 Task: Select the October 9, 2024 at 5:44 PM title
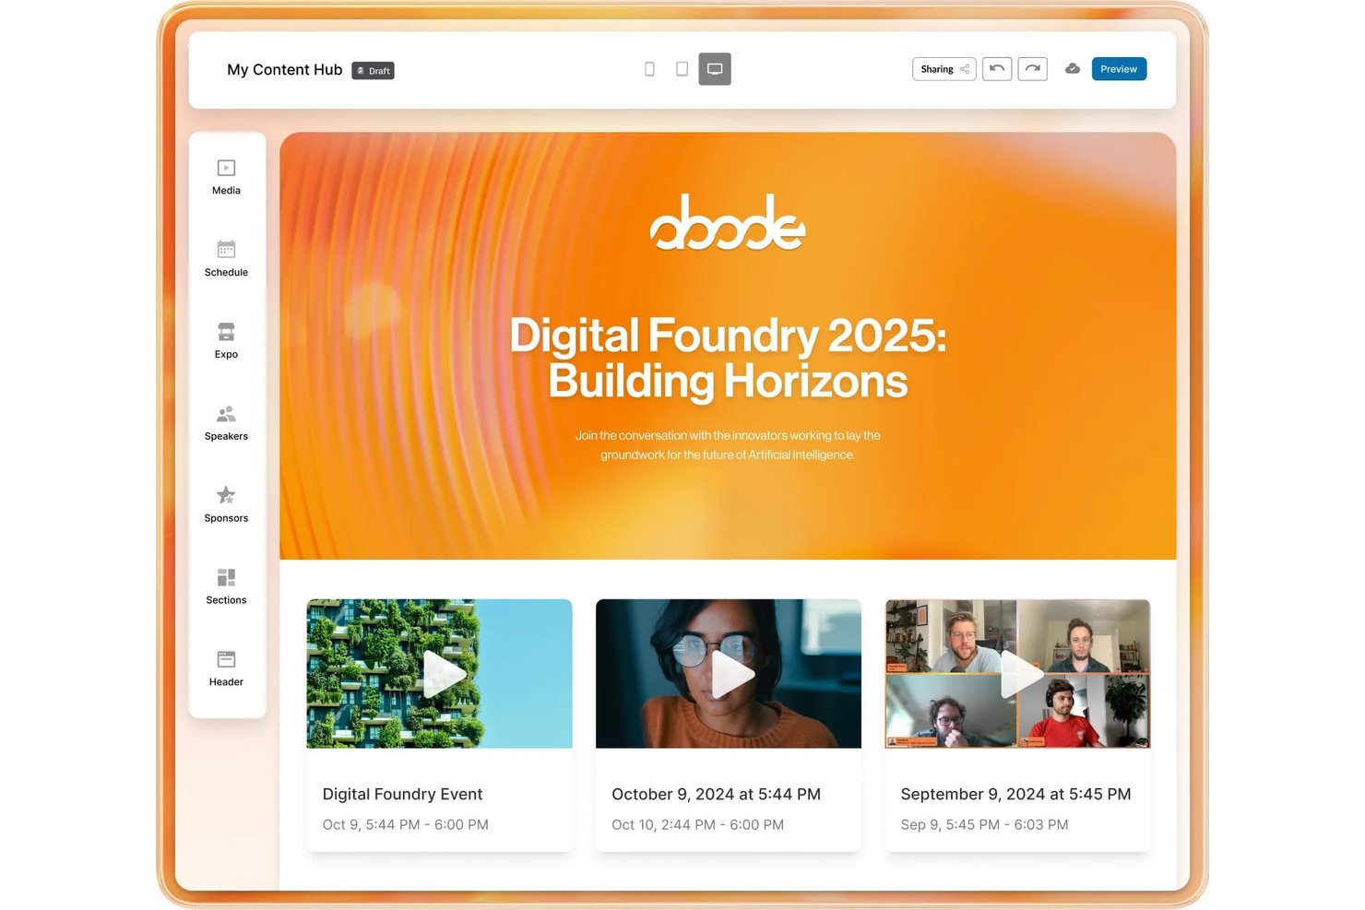point(716,794)
